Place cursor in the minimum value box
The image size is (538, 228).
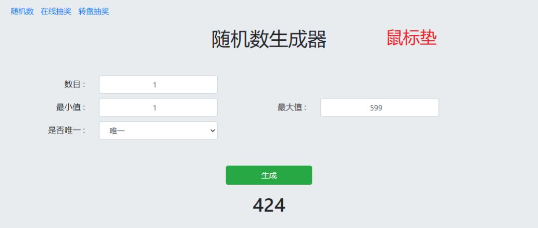[158, 108]
